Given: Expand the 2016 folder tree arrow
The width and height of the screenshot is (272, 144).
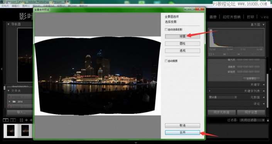Looking at the screenshot, I should 10,102.
